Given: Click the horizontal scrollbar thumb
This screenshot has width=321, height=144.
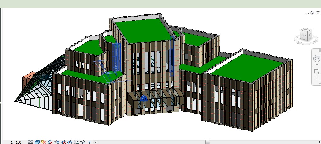Looking at the screenshot, I should click(208, 142).
